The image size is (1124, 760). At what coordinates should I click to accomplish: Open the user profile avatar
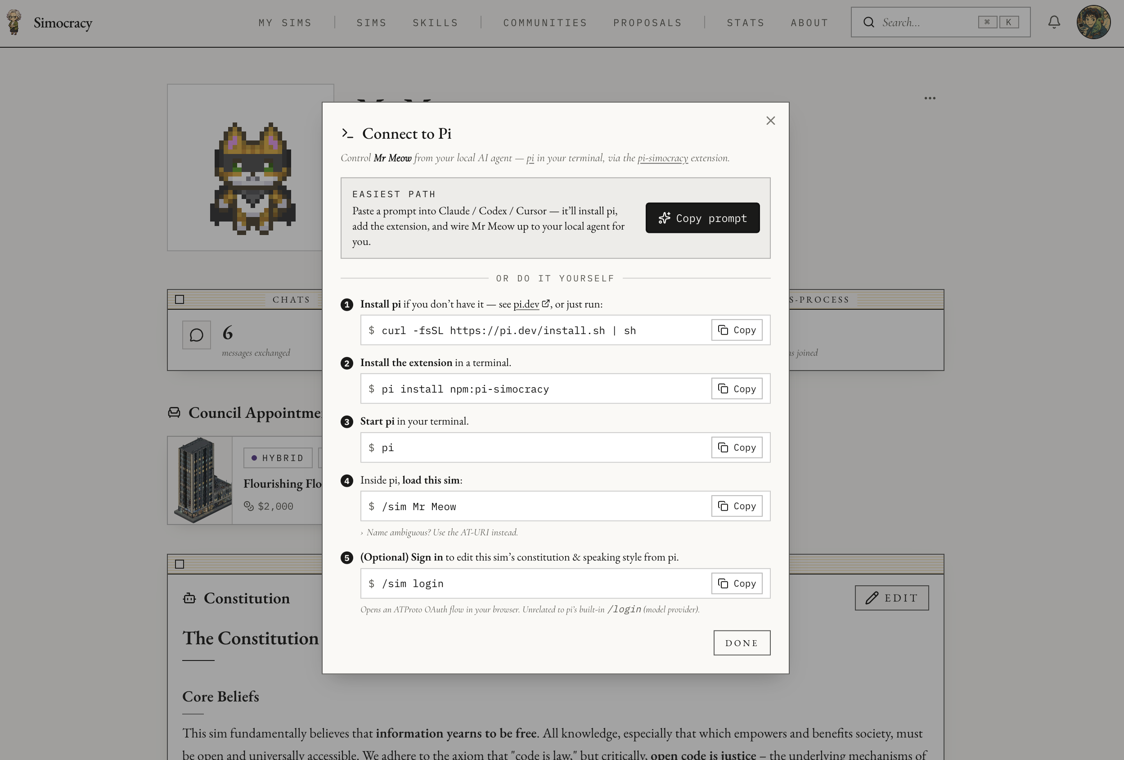(1093, 22)
